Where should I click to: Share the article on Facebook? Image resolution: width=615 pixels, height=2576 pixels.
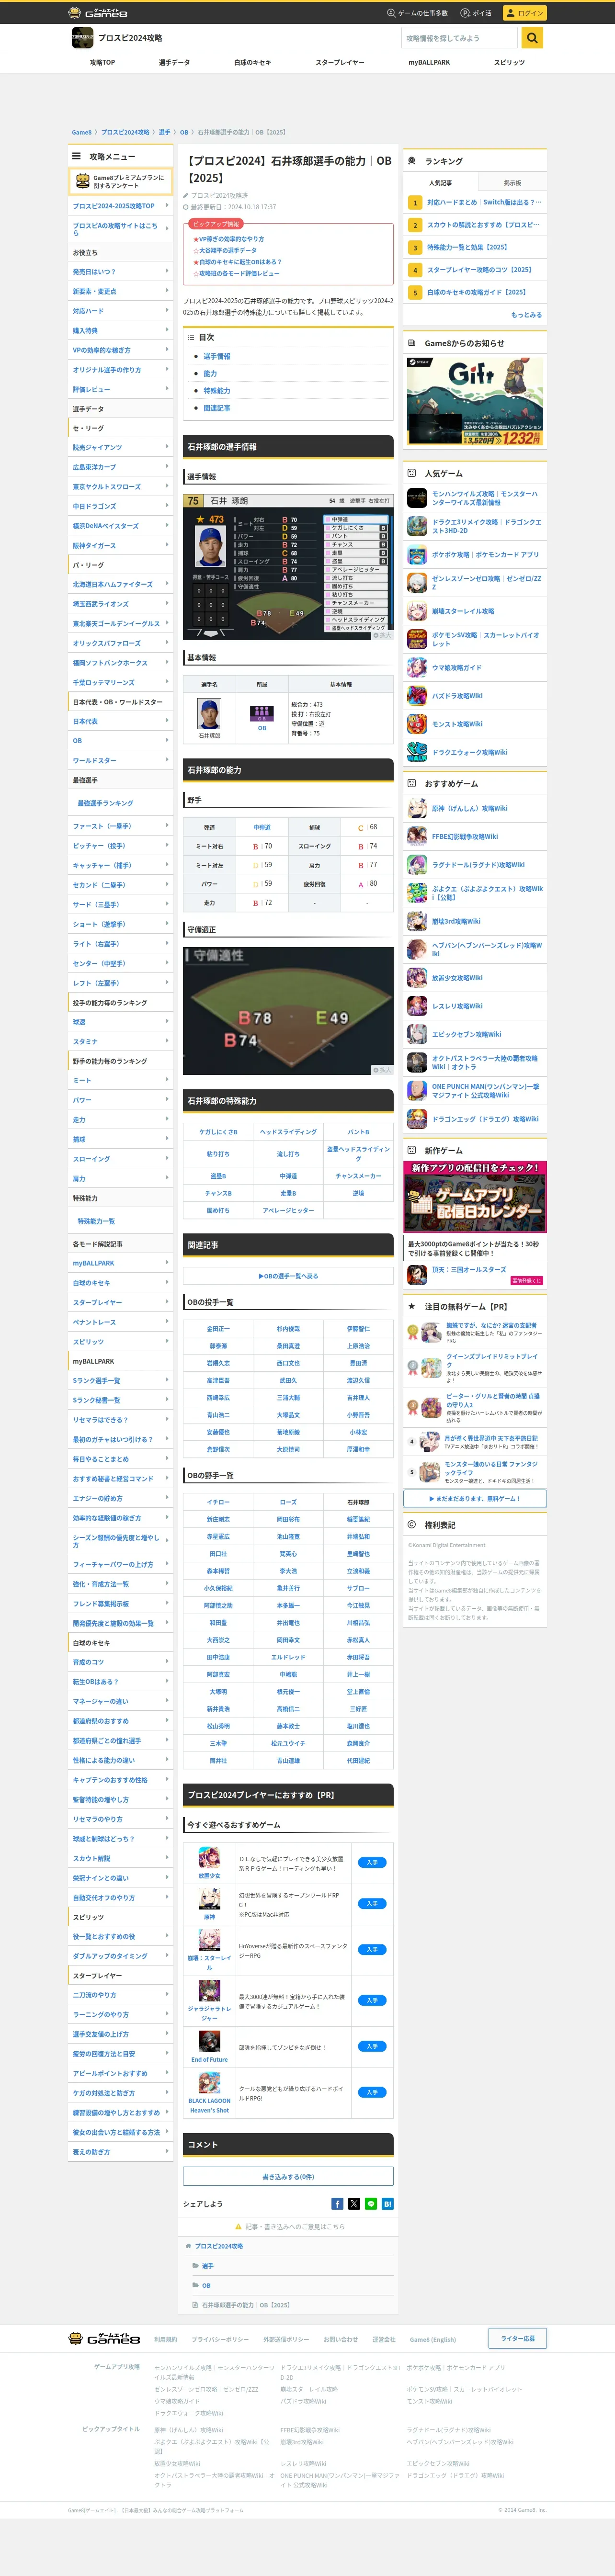coord(338,2204)
